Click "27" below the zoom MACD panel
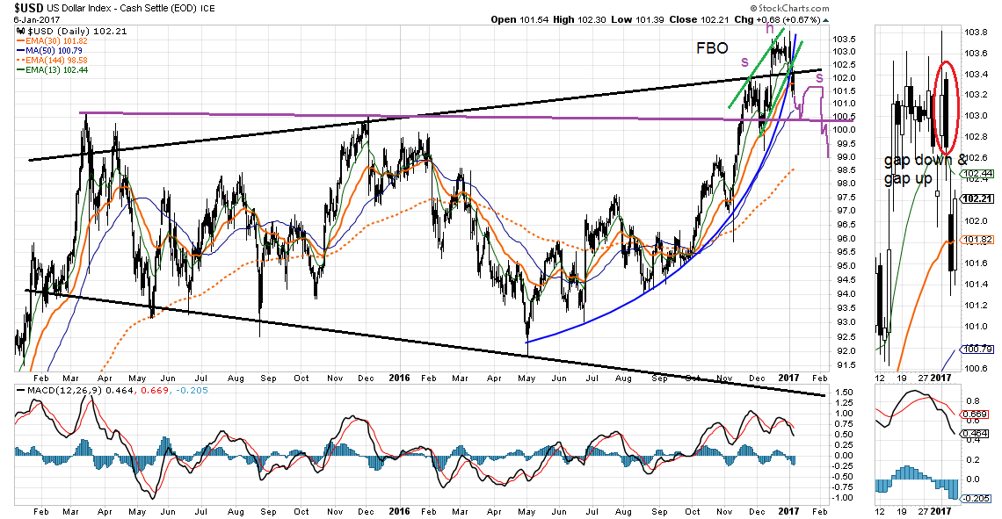This screenshot has width=1002, height=519. [924, 511]
